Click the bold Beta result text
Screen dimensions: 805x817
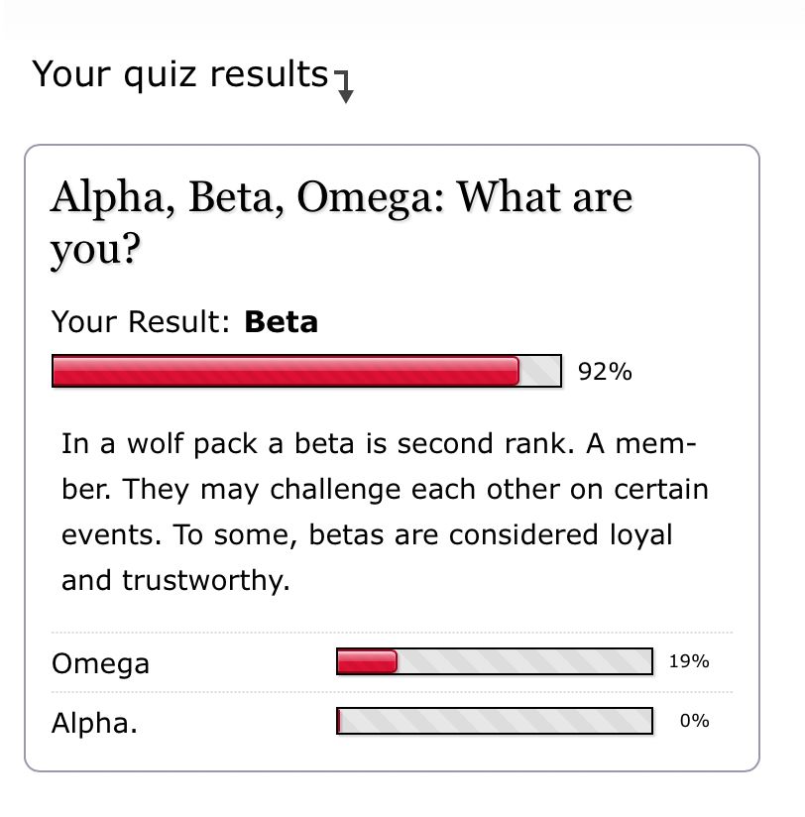point(281,321)
